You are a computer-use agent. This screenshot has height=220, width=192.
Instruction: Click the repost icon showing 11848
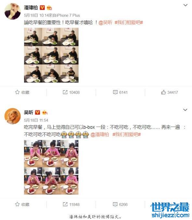click(65, 204)
